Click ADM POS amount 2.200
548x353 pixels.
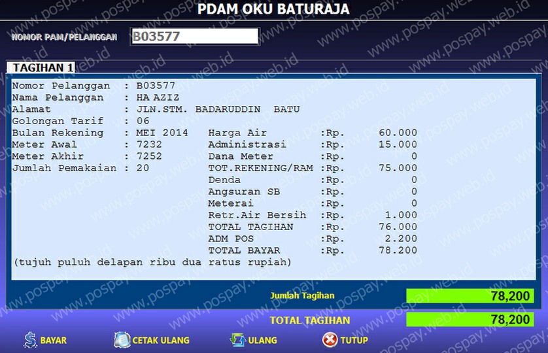[401, 239]
